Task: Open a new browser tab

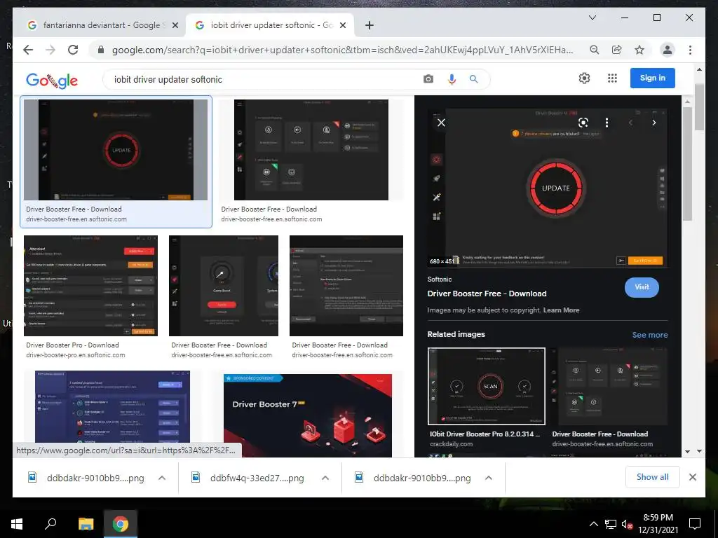Action: pos(369,26)
